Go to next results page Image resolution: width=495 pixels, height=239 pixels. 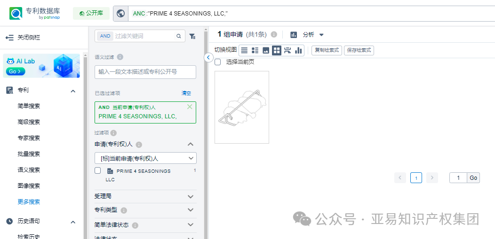coord(432,177)
